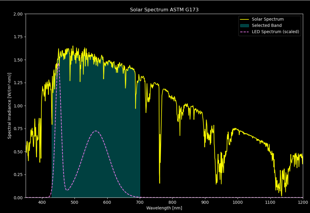Screen dimensions: 310x213
Task: Click the 400 tick label on x-axis
Action: tap(42, 202)
